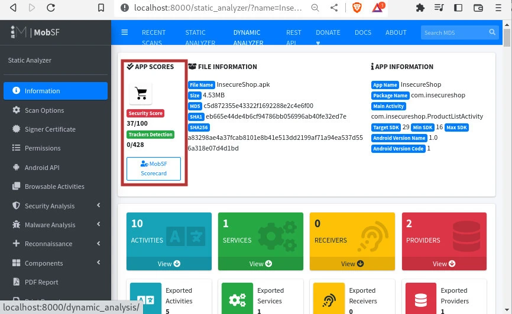Toggle sidebar with hamburger icon
Image resolution: width=512 pixels, height=314 pixels.
pos(124,32)
